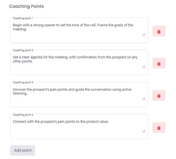Remove coaching point 3 using trash icon
Screen dimensions: 176x159
(x=159, y=96)
